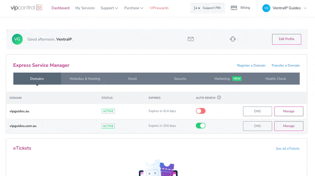The width and height of the screenshot is (315, 176).
Task: Click the vibrating mobile phone icon
Action: (233, 39)
